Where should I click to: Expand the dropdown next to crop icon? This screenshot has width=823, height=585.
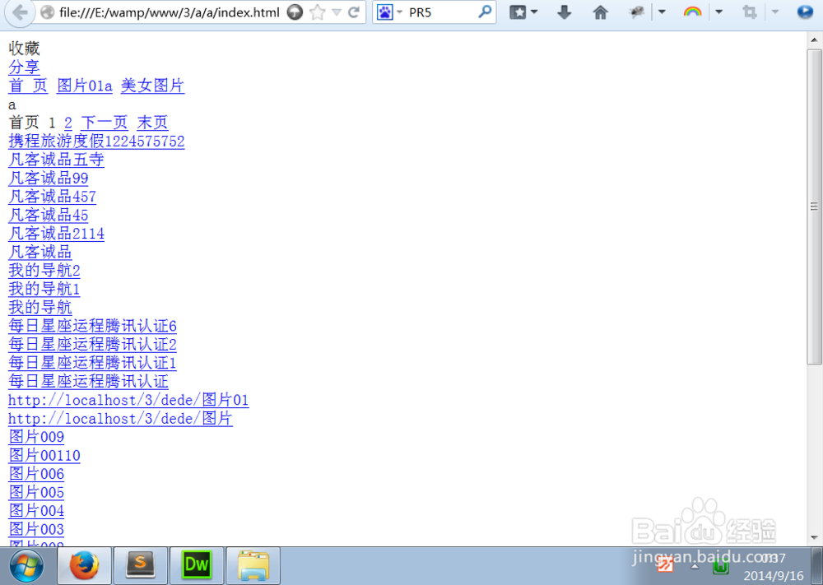pyautogui.click(x=774, y=12)
